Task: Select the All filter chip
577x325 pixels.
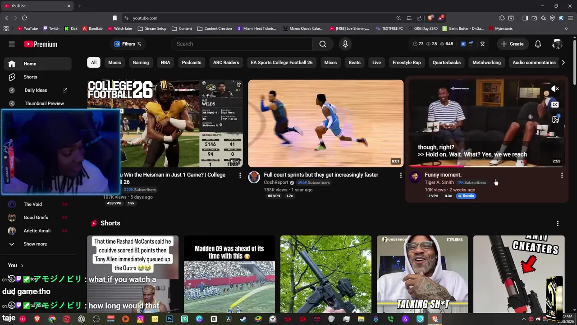Action: pyautogui.click(x=93, y=63)
